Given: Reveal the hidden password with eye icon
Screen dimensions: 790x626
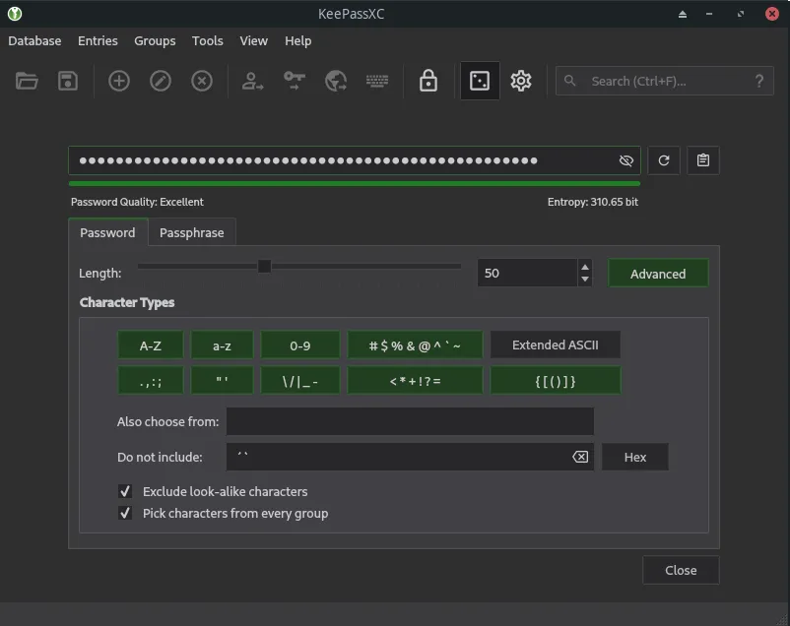Looking at the screenshot, I should click(625, 160).
